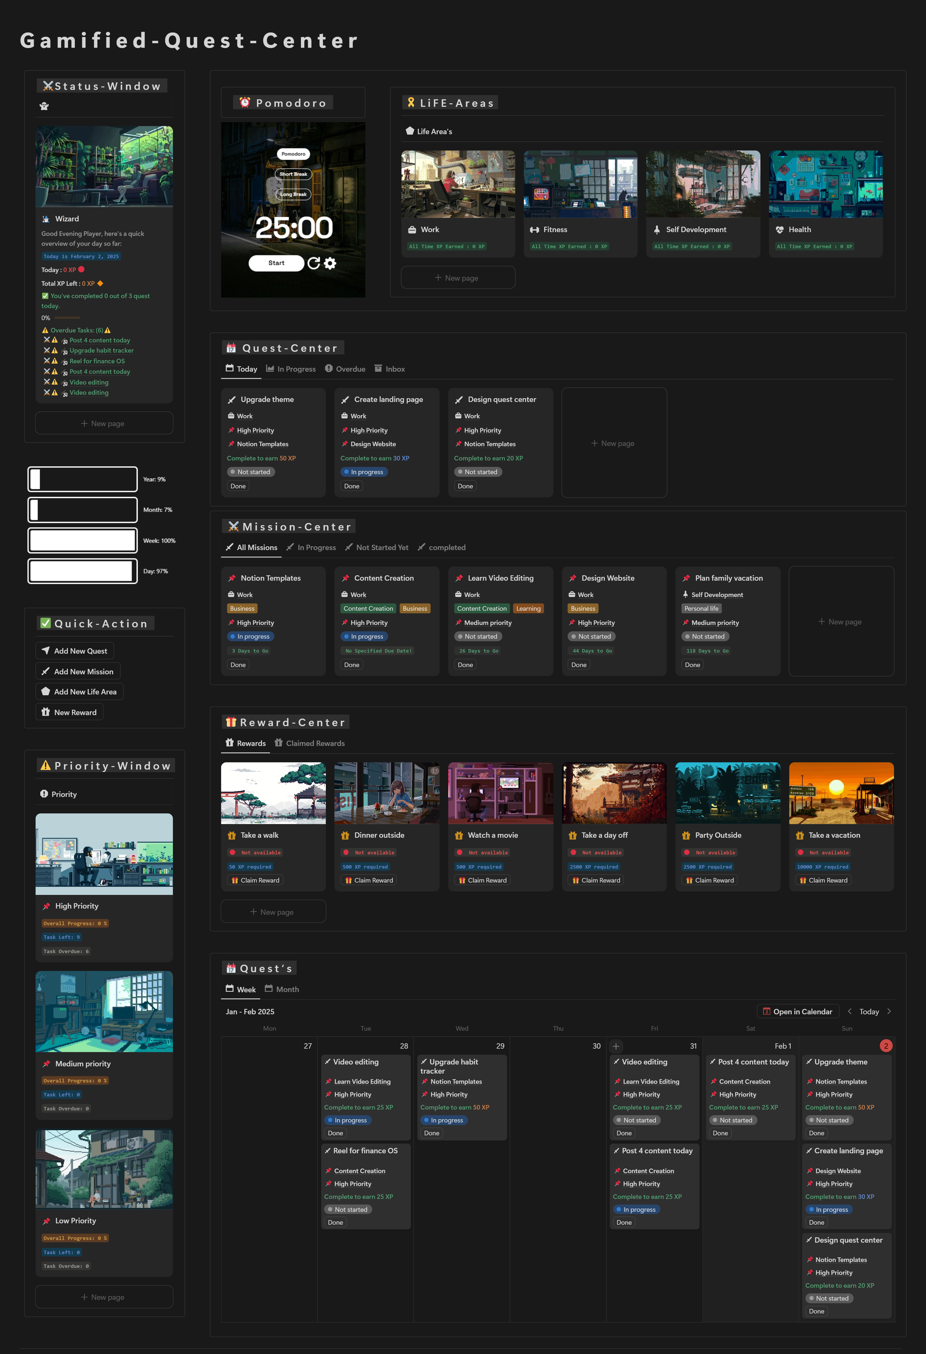Claim the Take a walk reward

tap(255, 880)
